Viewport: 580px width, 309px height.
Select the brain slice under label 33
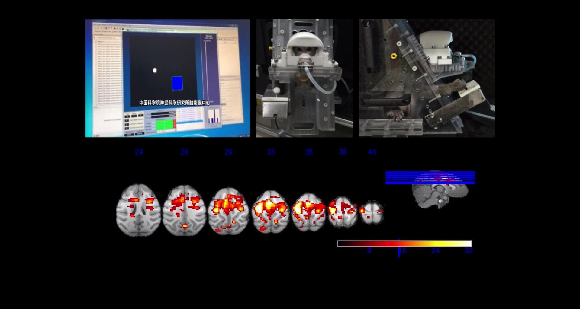coord(270,211)
